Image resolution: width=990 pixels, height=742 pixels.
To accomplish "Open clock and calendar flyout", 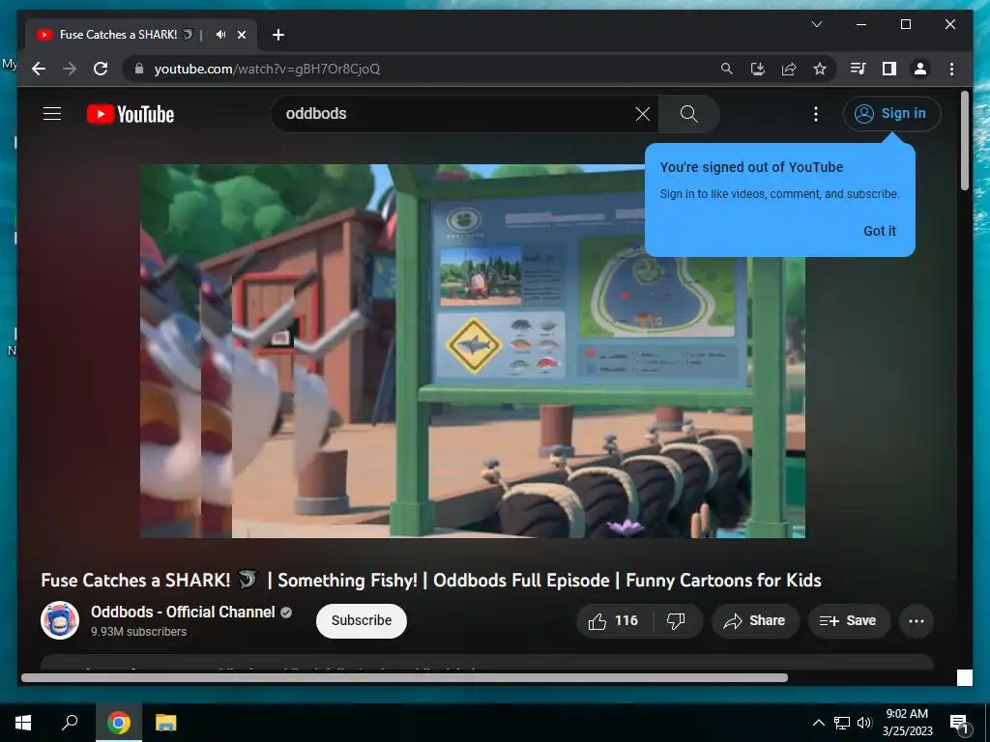I will coord(907,723).
